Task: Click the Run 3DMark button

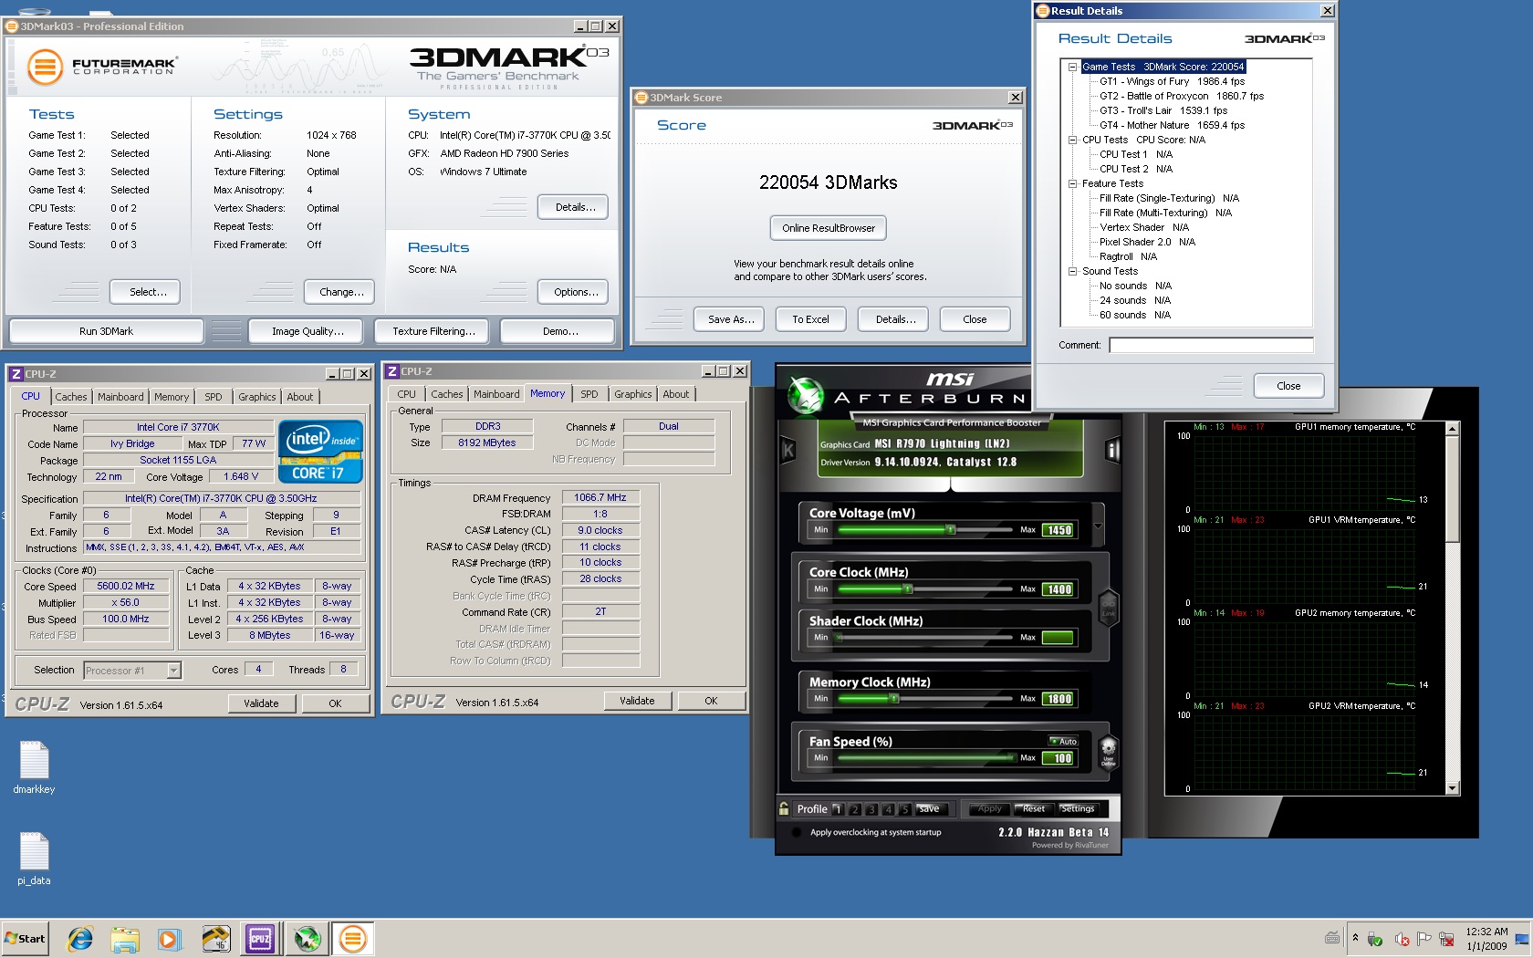Action: (x=106, y=331)
